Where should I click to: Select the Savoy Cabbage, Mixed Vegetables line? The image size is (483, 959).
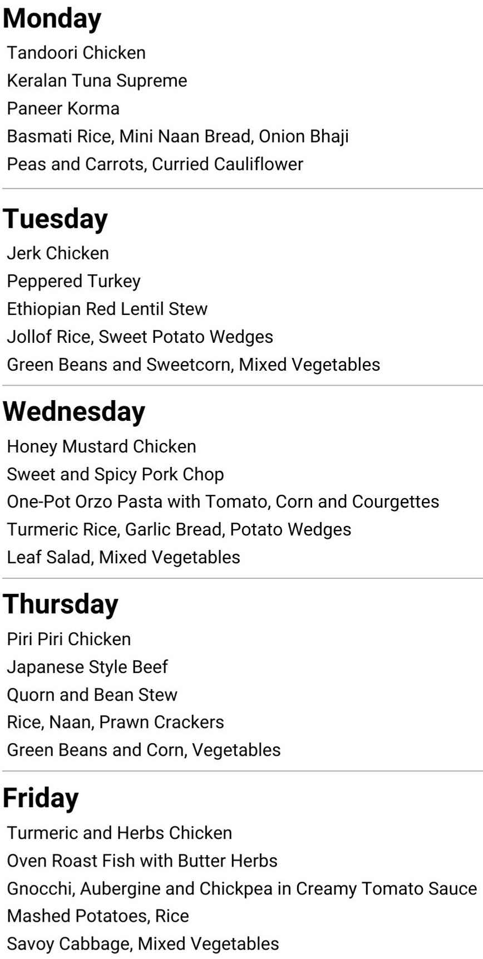(x=143, y=943)
